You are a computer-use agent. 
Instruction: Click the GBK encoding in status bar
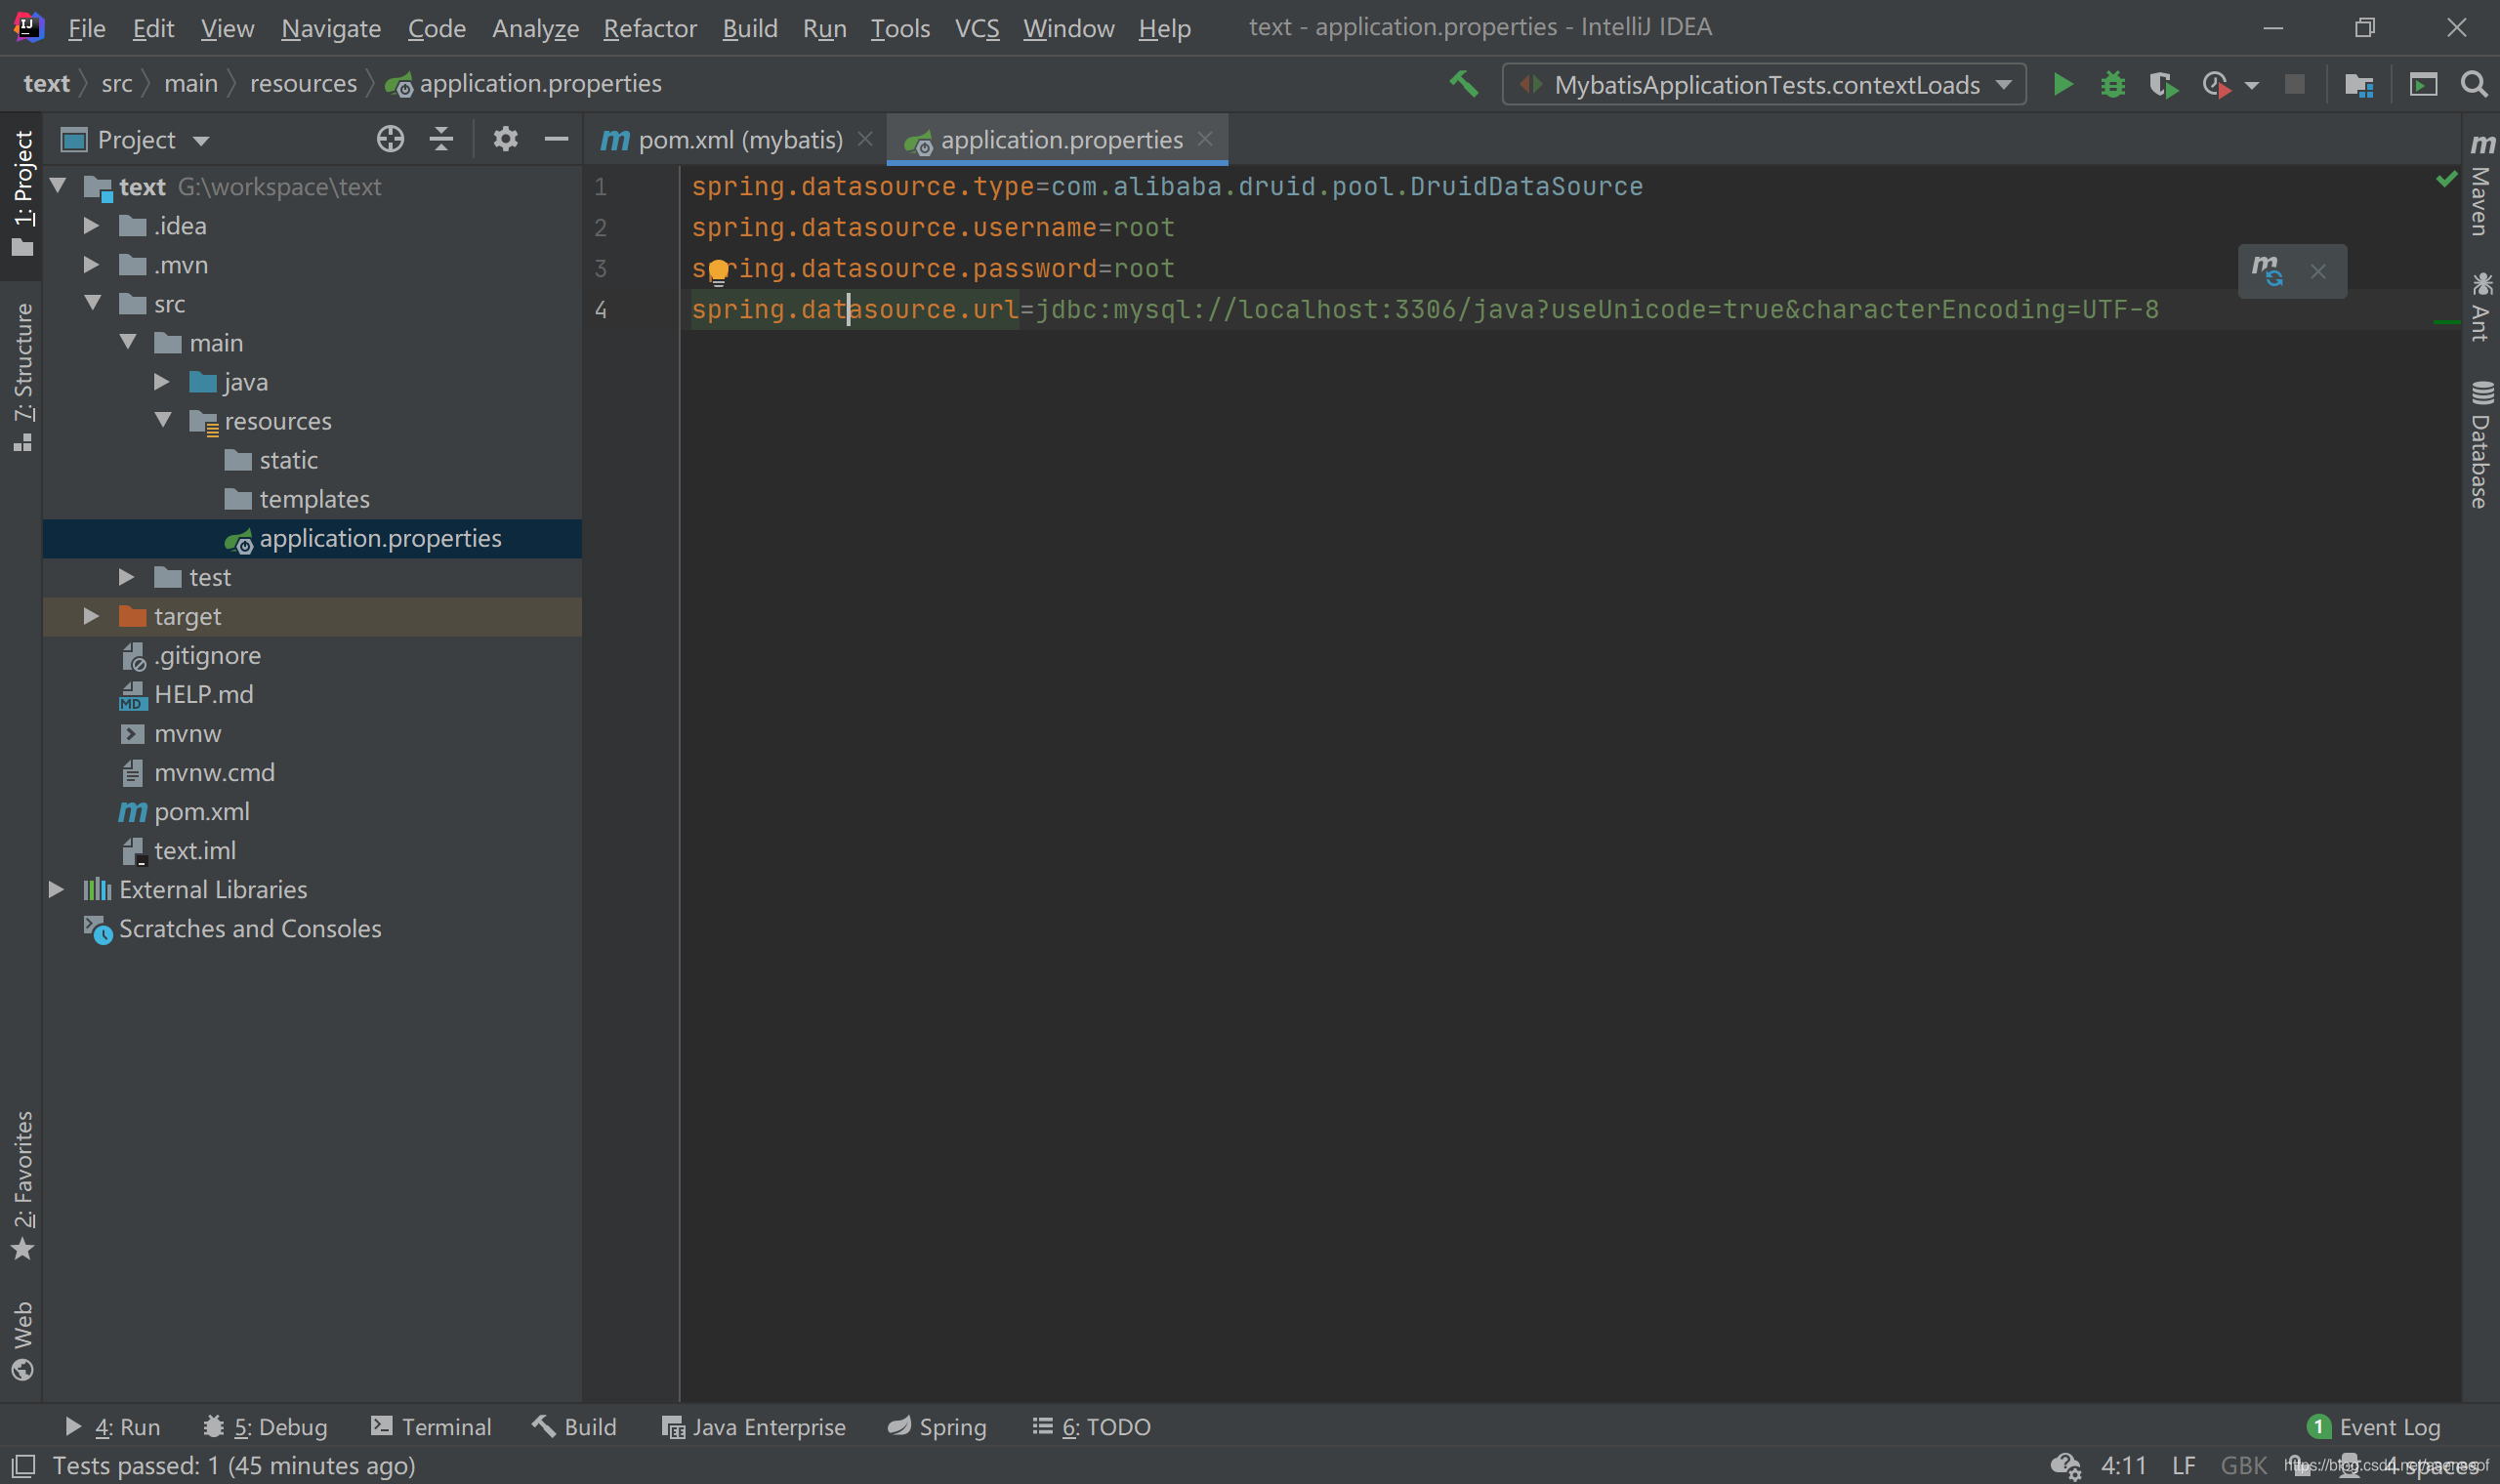pos(2243,1466)
